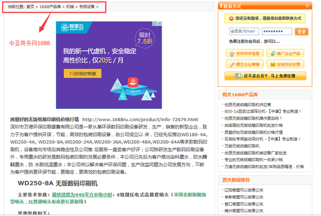Open 首页 in the breadcrumb
Image resolution: width=321 pixels, height=216 pixels.
click(x=30, y=7)
